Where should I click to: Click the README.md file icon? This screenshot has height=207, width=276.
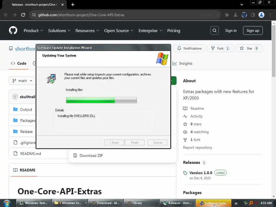pyautogui.click(x=15, y=153)
